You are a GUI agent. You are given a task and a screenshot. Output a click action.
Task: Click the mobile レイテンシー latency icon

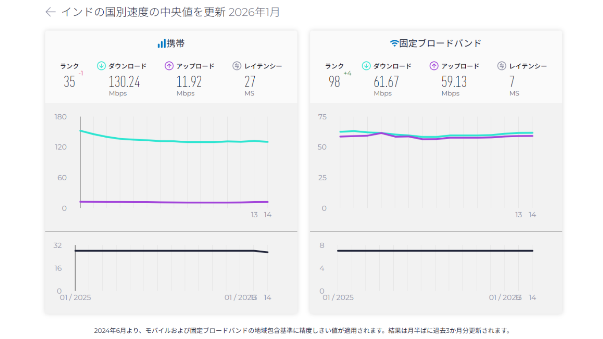(x=236, y=66)
